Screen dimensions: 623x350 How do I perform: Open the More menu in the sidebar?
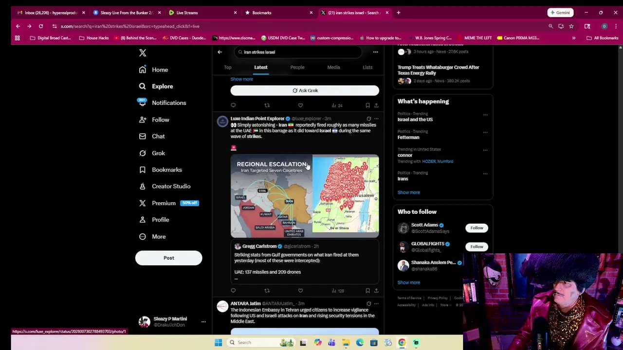coord(152,236)
